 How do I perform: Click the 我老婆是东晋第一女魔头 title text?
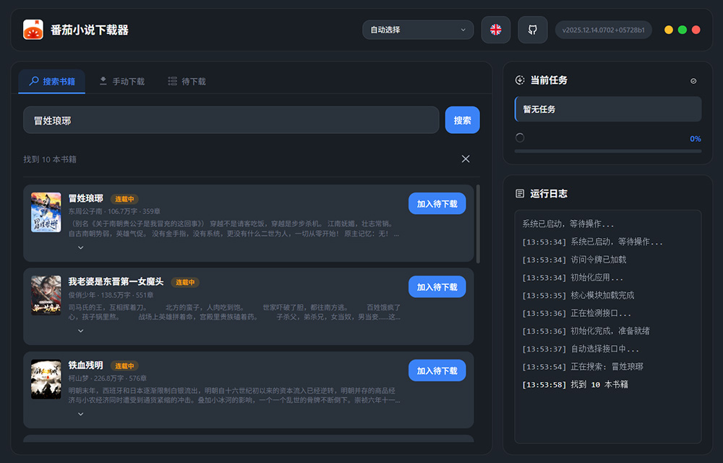click(116, 281)
